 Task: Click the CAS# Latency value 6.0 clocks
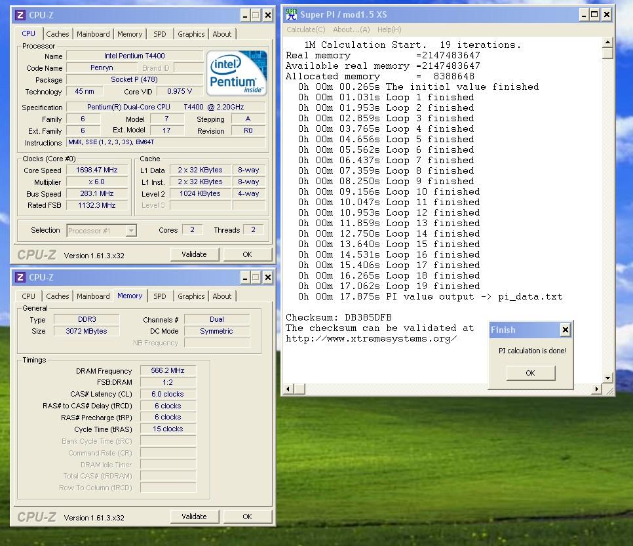click(x=168, y=394)
